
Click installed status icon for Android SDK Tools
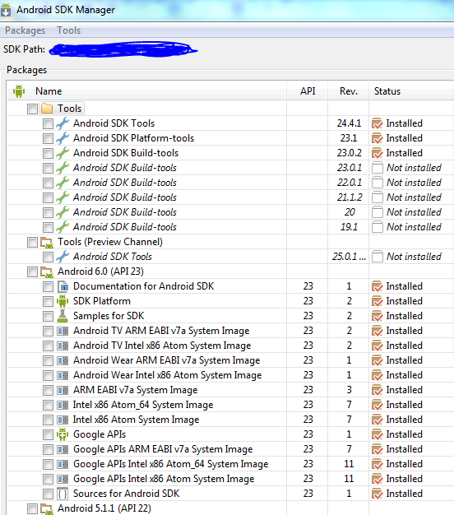click(378, 124)
